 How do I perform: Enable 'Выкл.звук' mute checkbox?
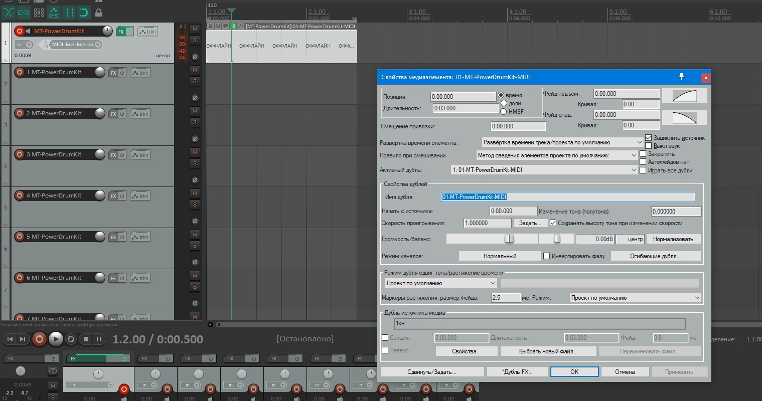648,146
